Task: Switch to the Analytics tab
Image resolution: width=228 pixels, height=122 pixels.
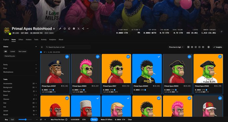Action: 53,40
